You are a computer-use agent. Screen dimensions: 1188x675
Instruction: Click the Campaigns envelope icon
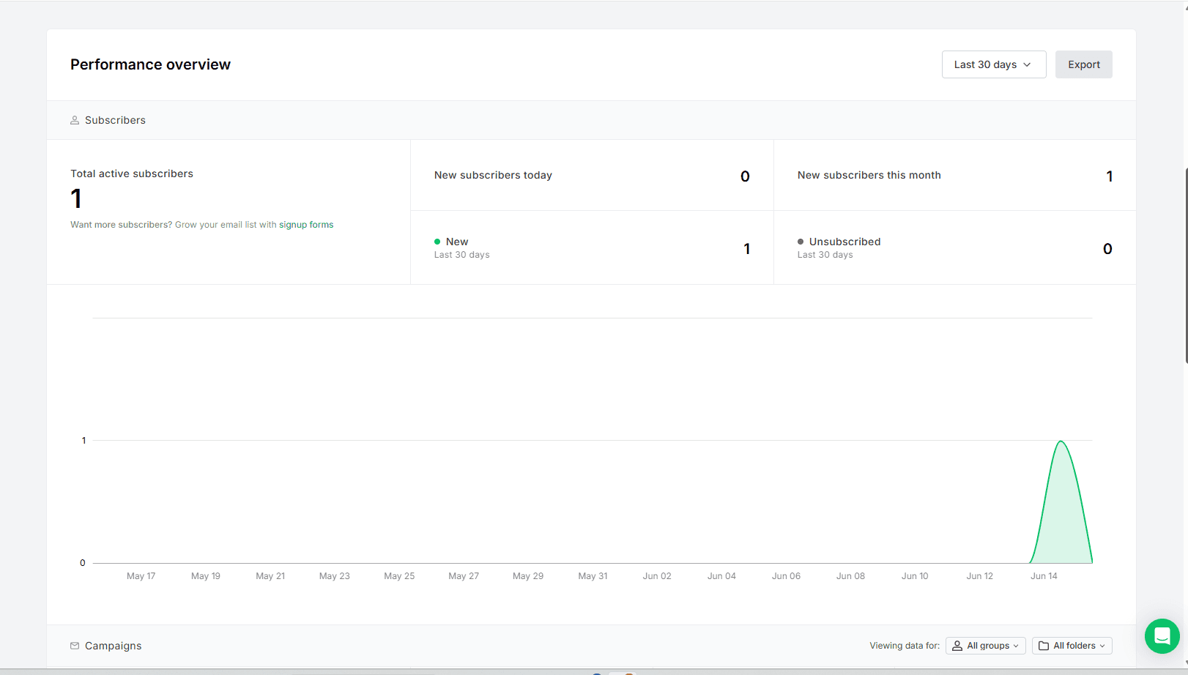[75, 646]
